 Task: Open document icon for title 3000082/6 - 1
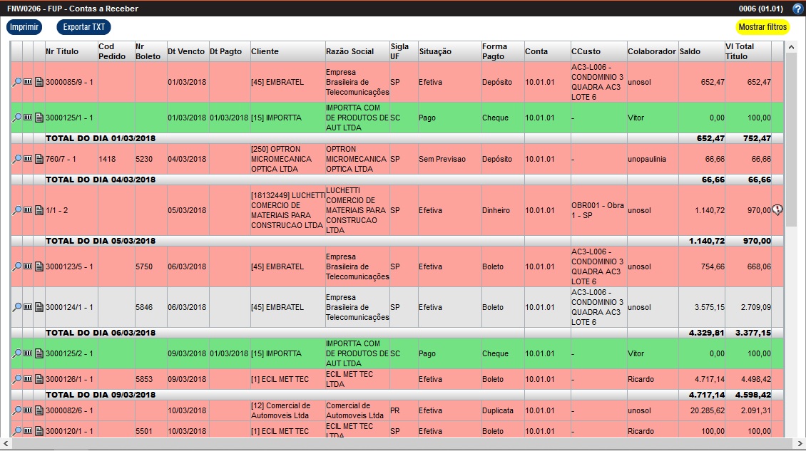[x=39, y=411]
